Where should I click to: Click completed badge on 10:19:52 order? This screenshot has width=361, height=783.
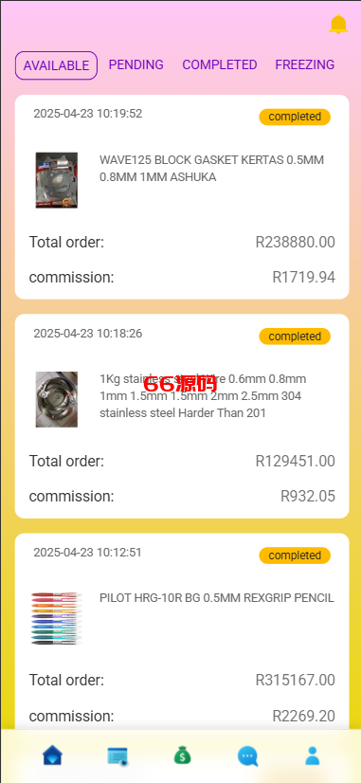295,117
